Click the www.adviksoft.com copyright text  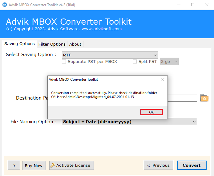click(102, 29)
